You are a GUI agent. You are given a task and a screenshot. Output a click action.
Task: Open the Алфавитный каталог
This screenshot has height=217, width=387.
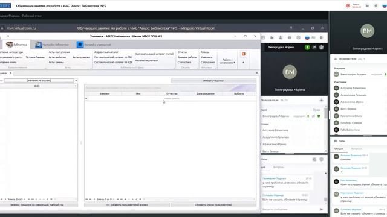[106, 52]
